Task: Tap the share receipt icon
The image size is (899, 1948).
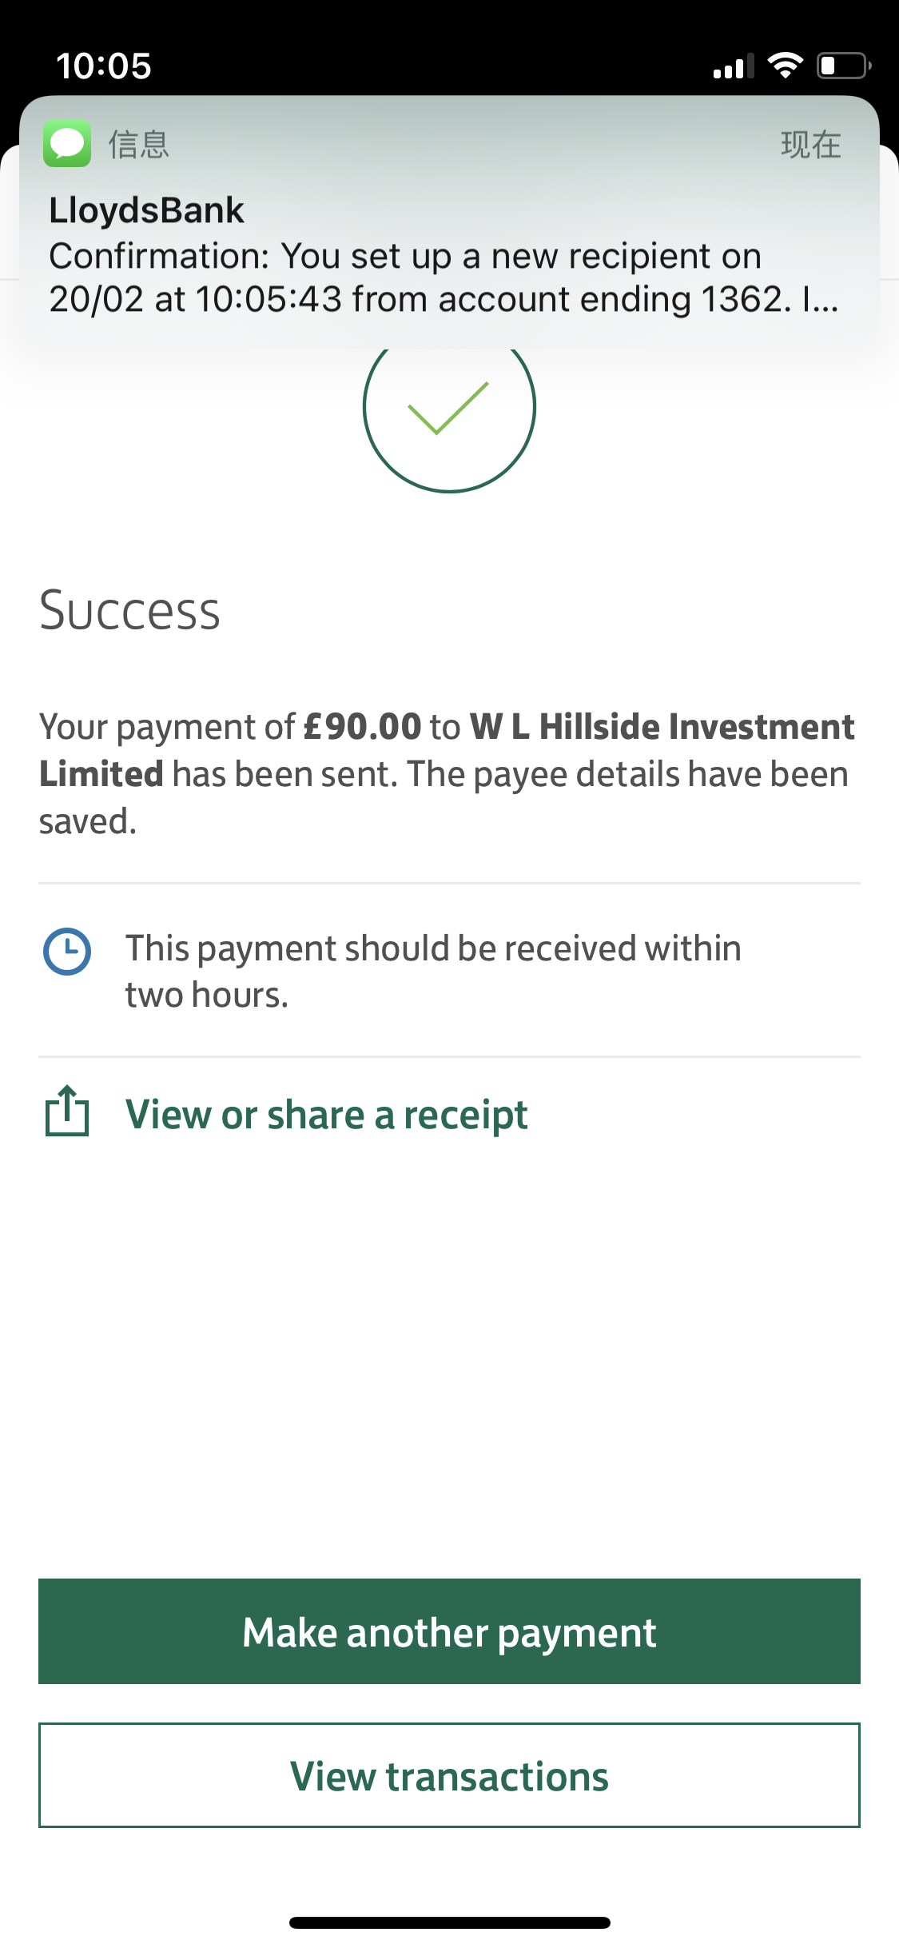Action: [x=67, y=1112]
